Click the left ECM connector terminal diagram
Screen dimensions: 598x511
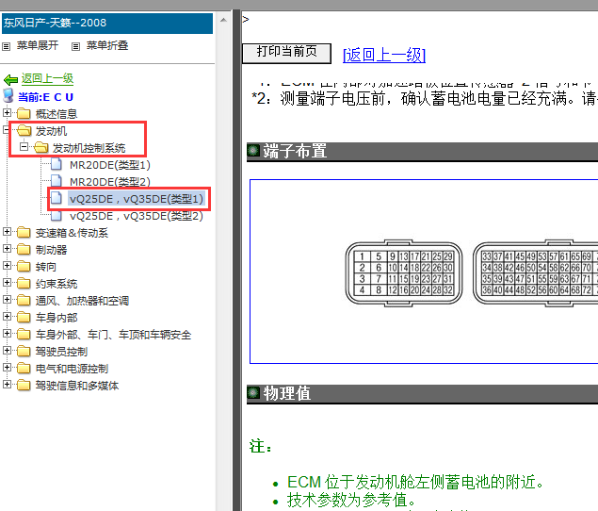404,273
